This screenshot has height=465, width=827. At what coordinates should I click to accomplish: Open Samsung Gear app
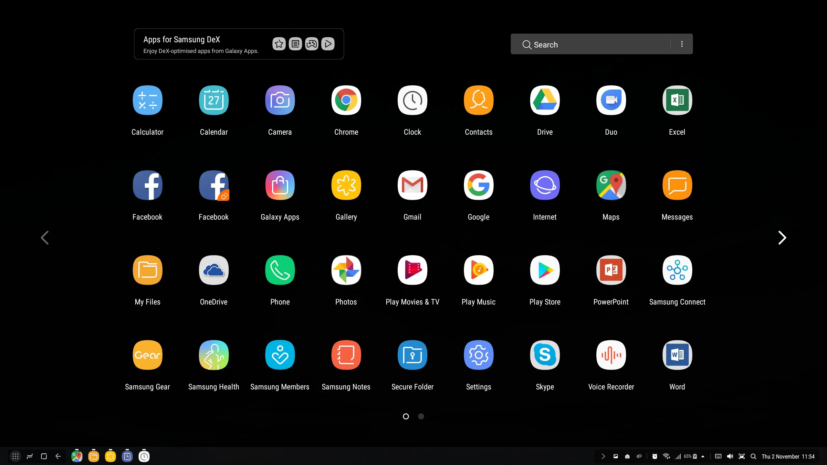(x=148, y=355)
